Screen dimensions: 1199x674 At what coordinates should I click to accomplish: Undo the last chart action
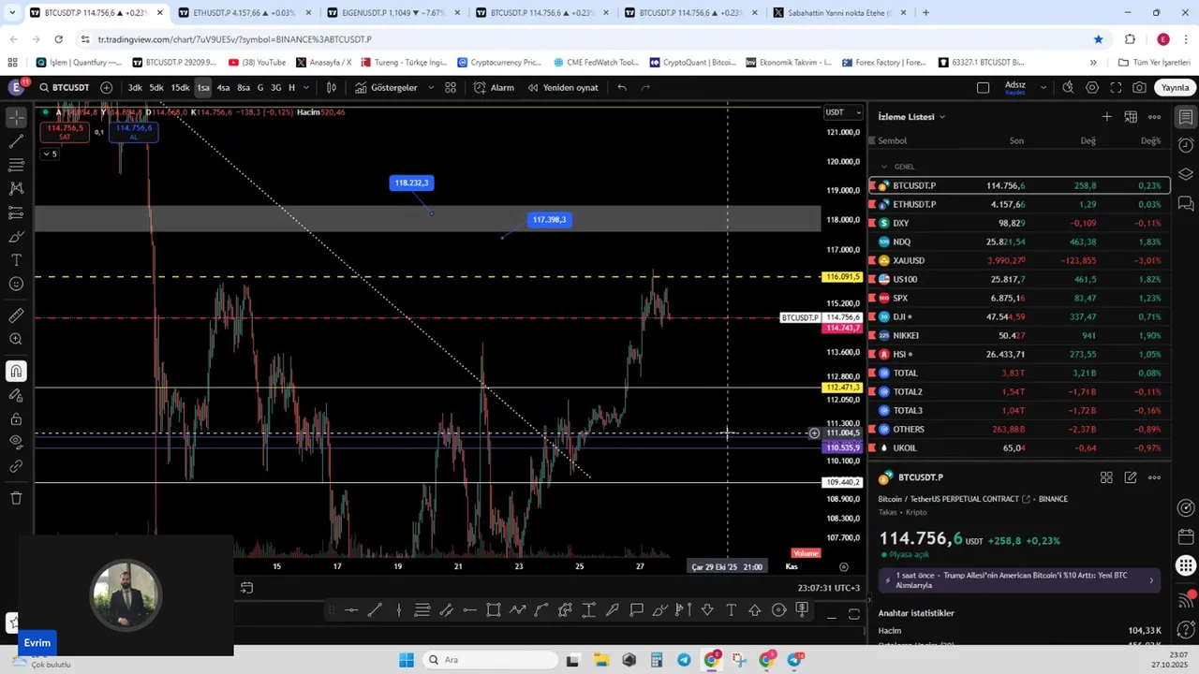[x=622, y=87]
